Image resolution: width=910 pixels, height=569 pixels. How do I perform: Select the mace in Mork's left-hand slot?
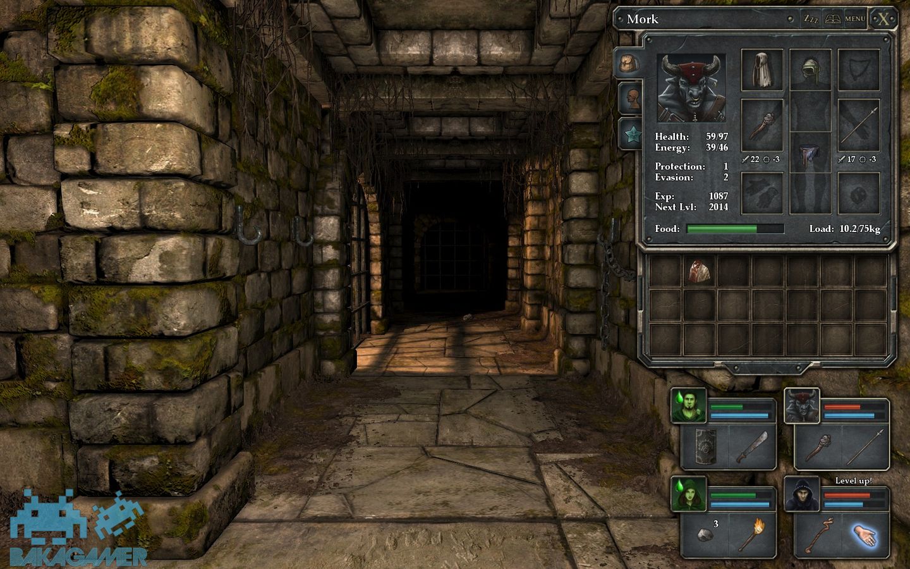761,125
